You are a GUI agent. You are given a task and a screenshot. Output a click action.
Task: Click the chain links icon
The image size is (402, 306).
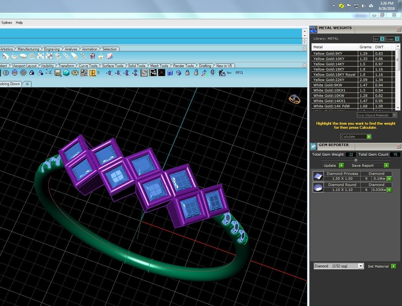pyautogui.click(x=66, y=56)
